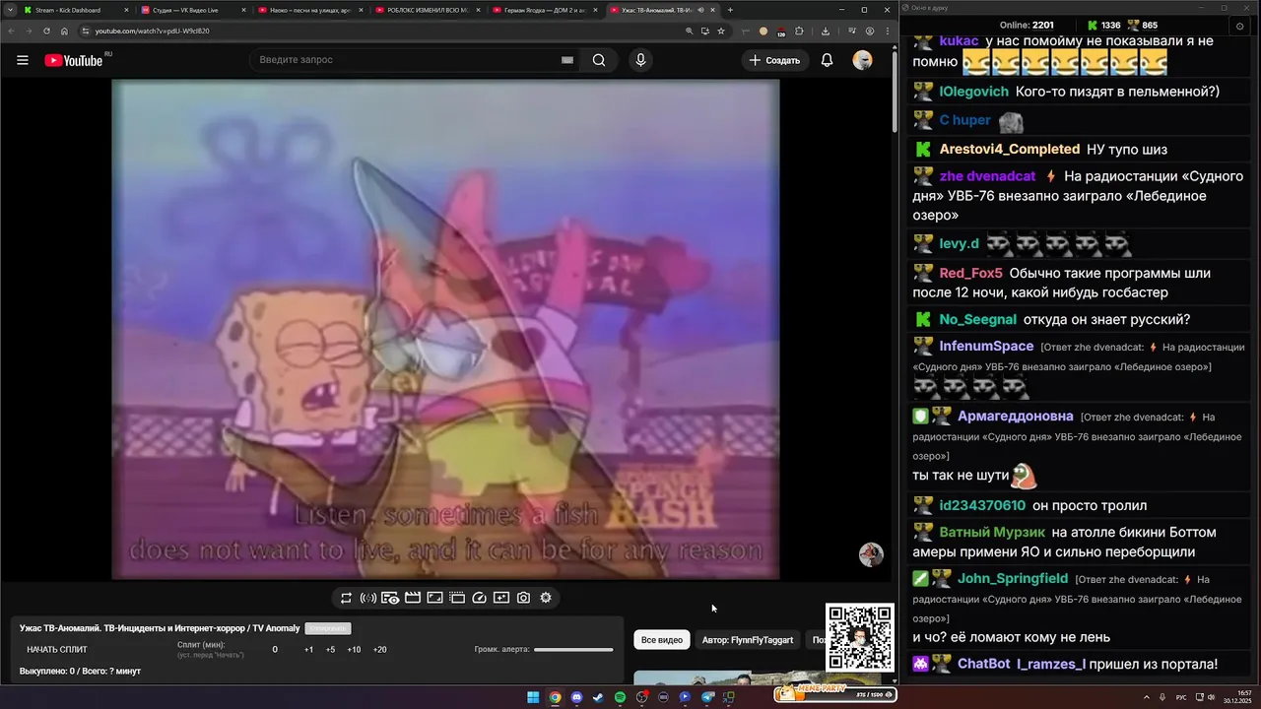Viewport: 1261px width, 709px height.
Task: Open the suggested video thumbnail below chips
Action: click(757, 677)
